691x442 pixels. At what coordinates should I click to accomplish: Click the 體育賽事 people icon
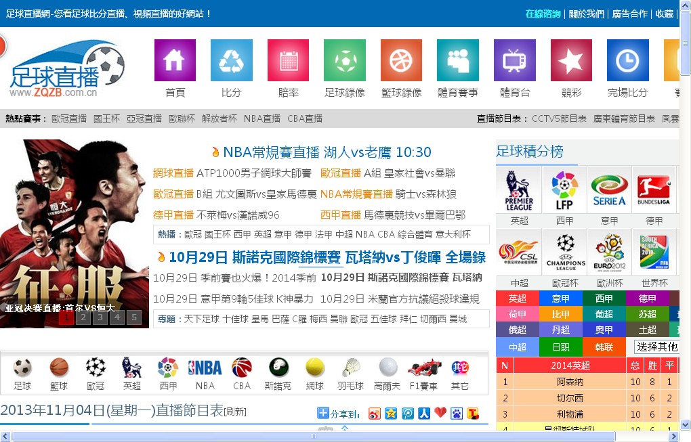(x=458, y=60)
